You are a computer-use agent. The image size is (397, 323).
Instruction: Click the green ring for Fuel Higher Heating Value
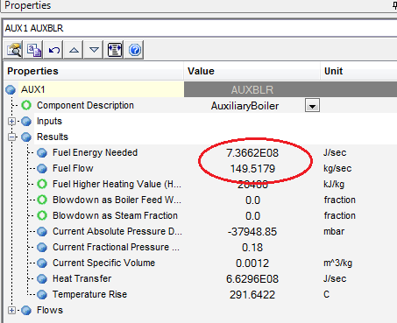pyautogui.click(x=42, y=184)
